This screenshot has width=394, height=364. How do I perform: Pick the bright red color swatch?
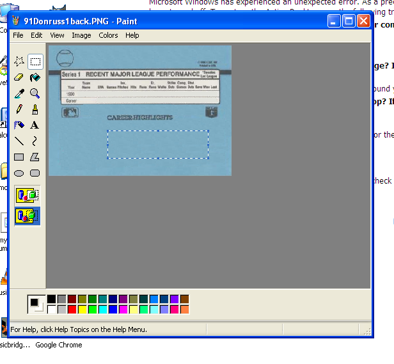(72, 310)
